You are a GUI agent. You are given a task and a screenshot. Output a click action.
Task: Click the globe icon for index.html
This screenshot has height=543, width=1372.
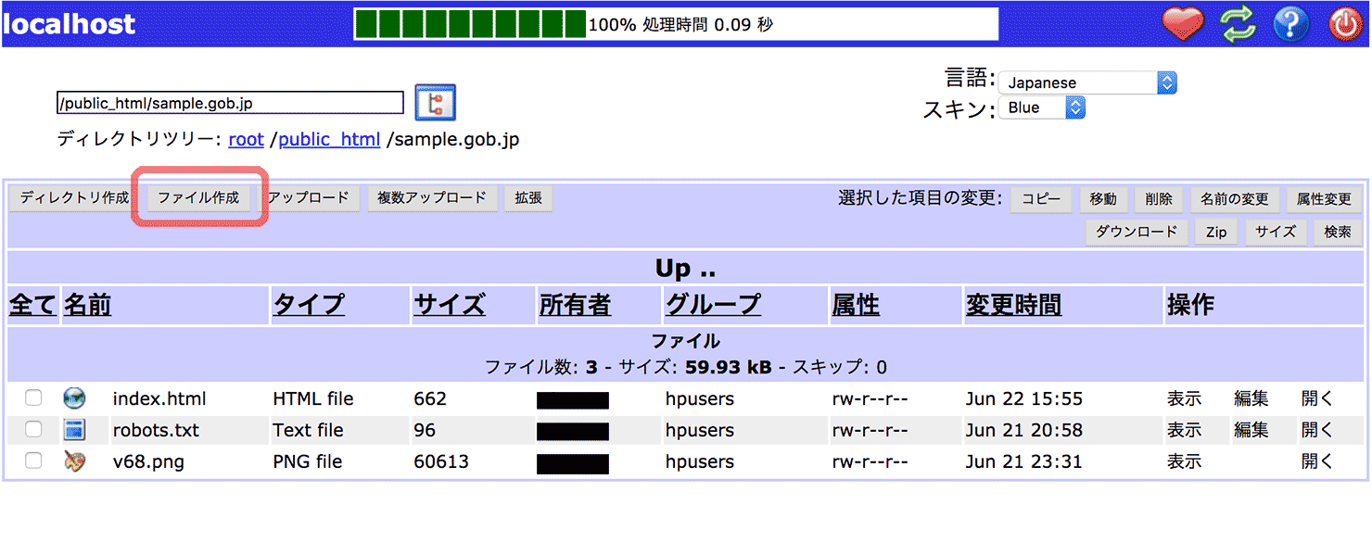click(74, 398)
